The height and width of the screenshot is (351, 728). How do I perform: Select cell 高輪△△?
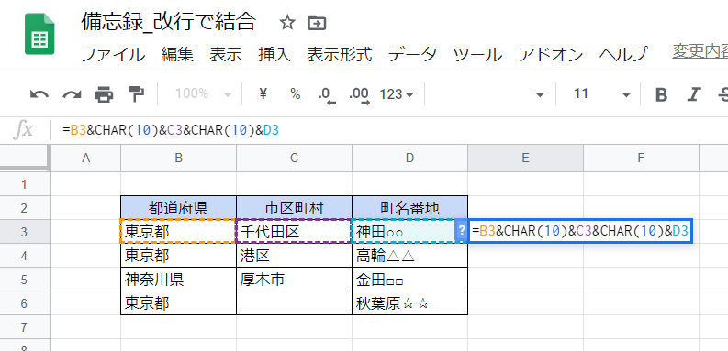[x=409, y=255]
